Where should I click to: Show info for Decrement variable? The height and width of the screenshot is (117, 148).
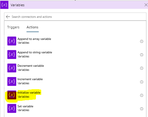click(141, 68)
